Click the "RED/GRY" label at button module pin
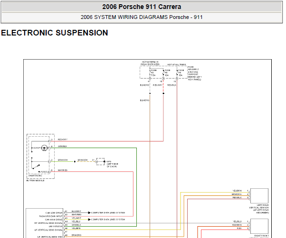The image size is (286, 238). (63, 140)
